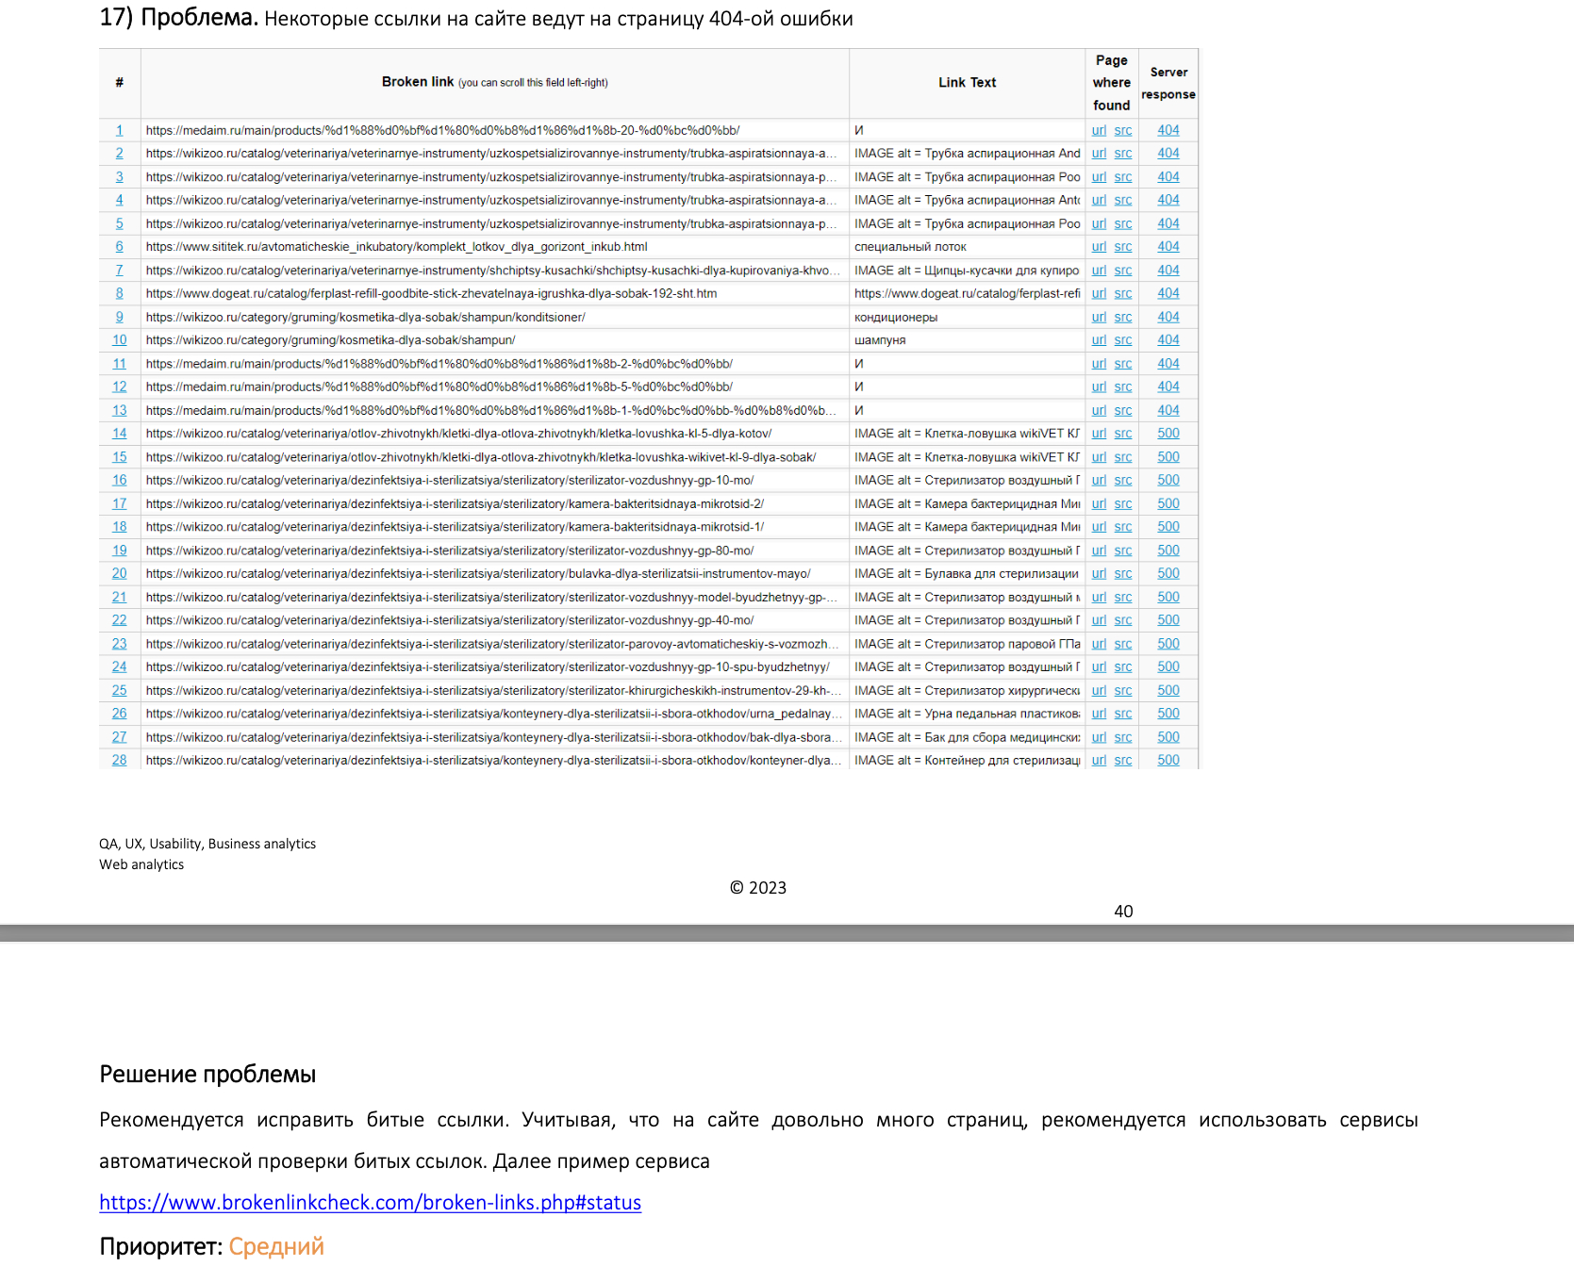Screen dimensions: 1574x1266
Task: Select the medaim.ru URL in row 12
Action: (x=439, y=386)
